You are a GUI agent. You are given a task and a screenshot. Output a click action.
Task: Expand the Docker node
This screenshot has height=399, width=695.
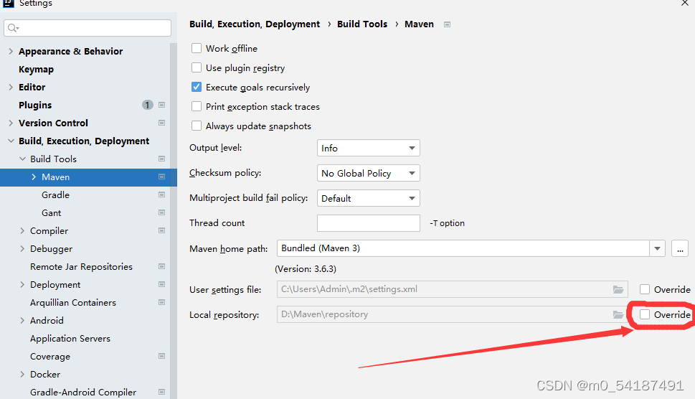[x=22, y=374]
